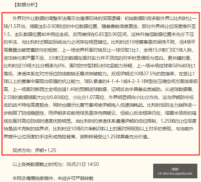Click the line starting 高，上一场面对新西兰

point(99,89)
